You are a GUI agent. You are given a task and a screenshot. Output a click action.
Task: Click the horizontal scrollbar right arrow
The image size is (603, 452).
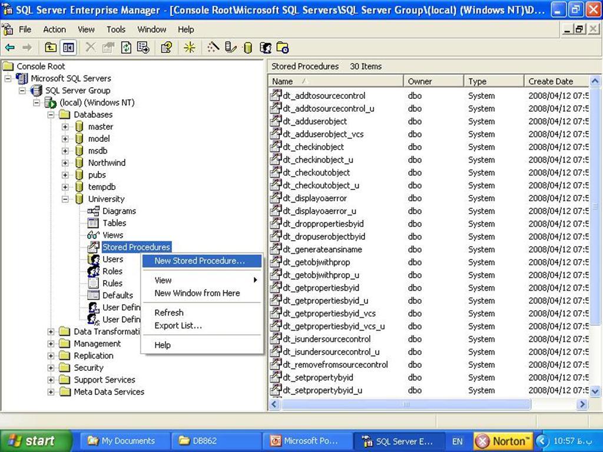tap(582, 404)
